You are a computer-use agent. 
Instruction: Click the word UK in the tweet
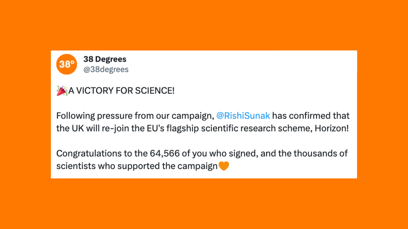[78, 128]
